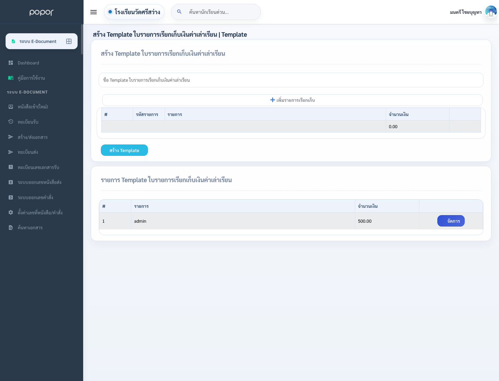Click the search magnifier icon
499x381 pixels.
click(179, 12)
